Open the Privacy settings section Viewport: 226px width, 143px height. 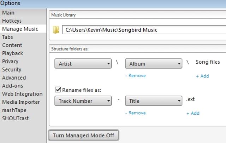click(10, 61)
